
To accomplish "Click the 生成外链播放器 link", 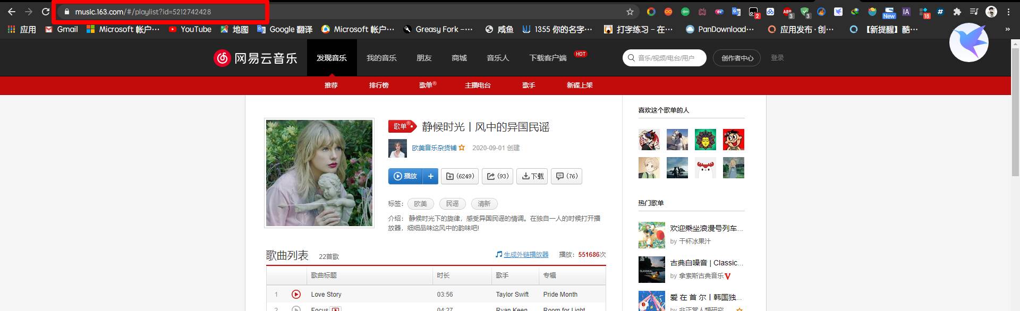I will (x=525, y=255).
